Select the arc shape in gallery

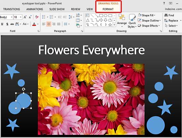(x=92, y=25)
